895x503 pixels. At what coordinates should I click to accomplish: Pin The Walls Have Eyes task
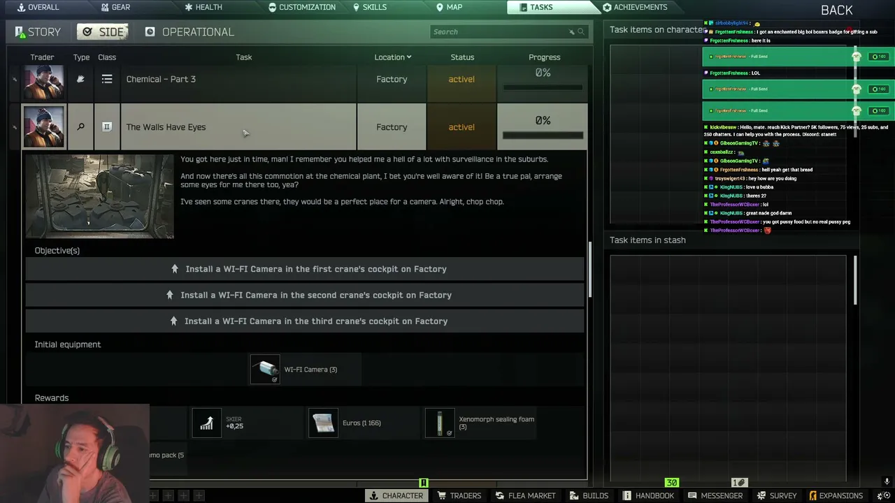coord(15,126)
